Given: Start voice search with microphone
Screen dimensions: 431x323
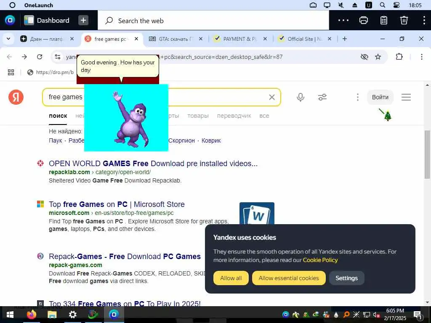Looking at the screenshot, I should tap(301, 97).
